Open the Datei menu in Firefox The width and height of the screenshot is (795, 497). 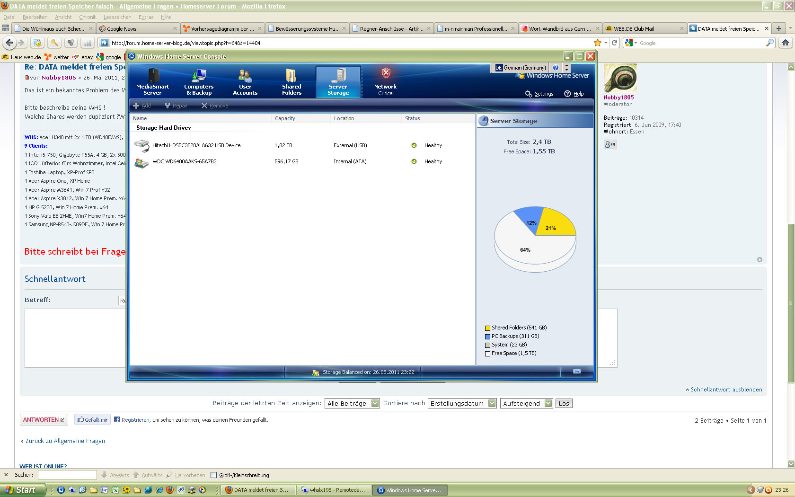click(x=9, y=17)
